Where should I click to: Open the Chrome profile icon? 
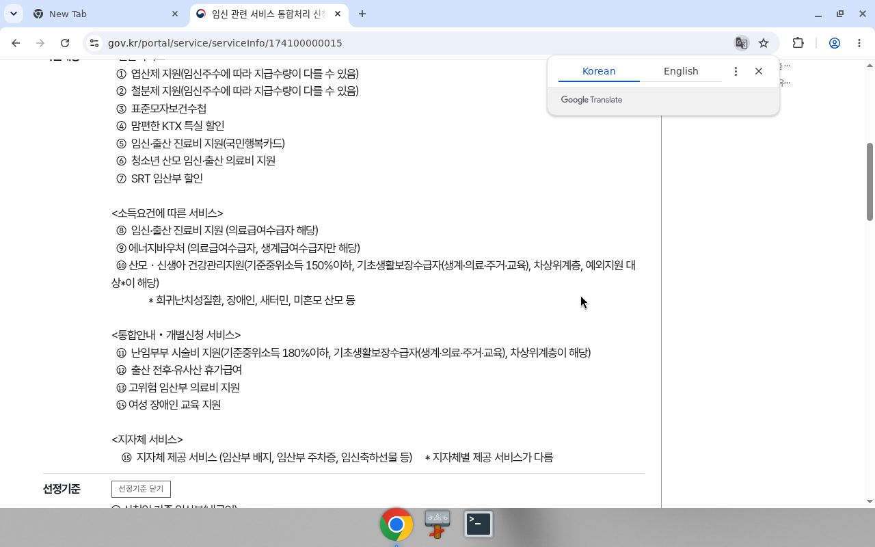[x=835, y=43]
